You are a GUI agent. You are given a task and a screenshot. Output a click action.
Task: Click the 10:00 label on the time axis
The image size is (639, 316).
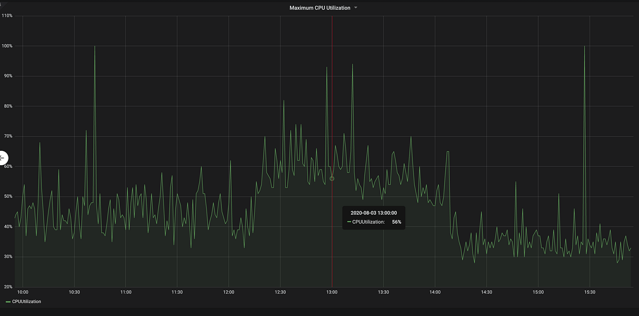coord(23,292)
